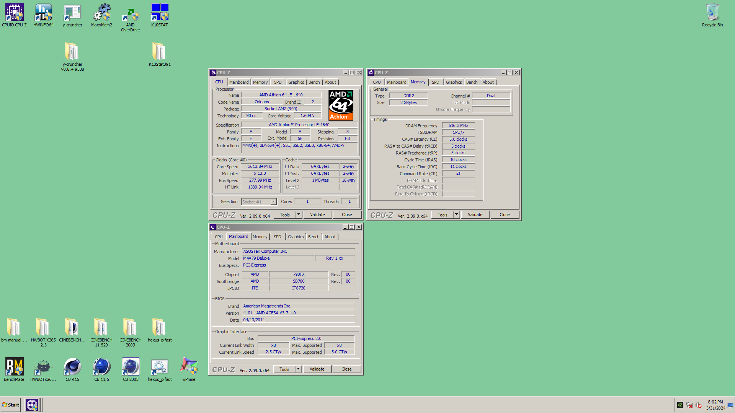Click the Core Speed value 3613.84 MHz

(260, 166)
